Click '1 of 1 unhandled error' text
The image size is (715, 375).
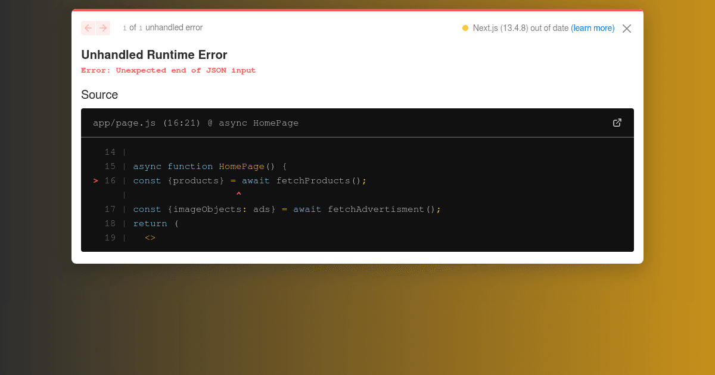(x=163, y=27)
